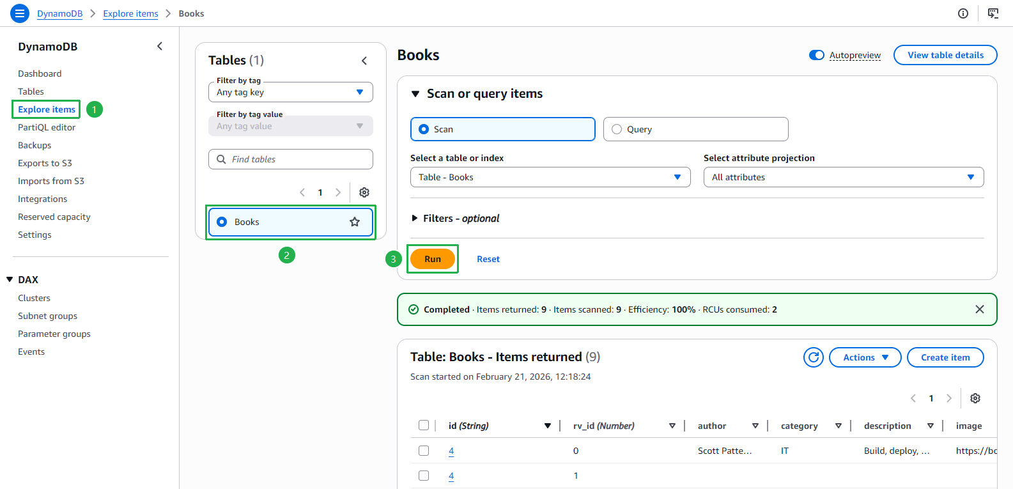Open Exports to S3 in the sidebar
This screenshot has height=489, width=1013.
click(x=45, y=163)
